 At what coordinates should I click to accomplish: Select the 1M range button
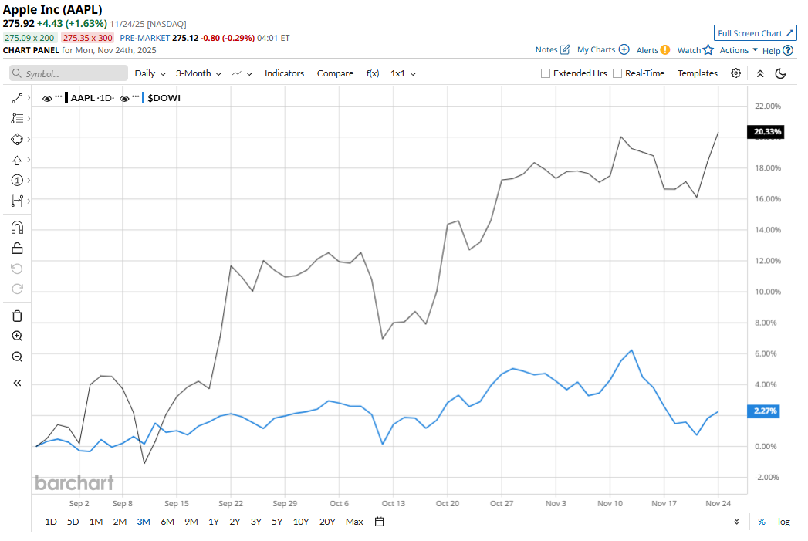click(x=96, y=522)
